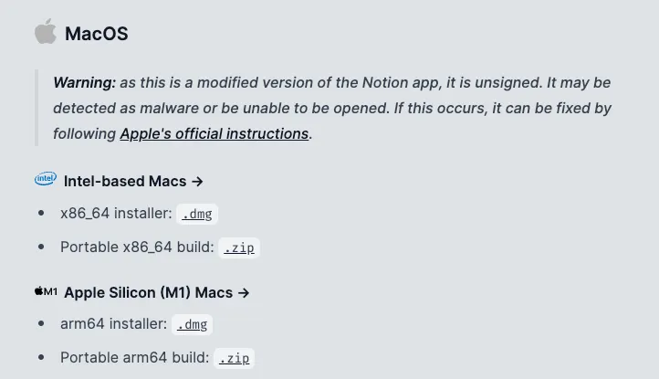Click the Apple M1 chip icon
This screenshot has height=379, width=659.
[46, 292]
